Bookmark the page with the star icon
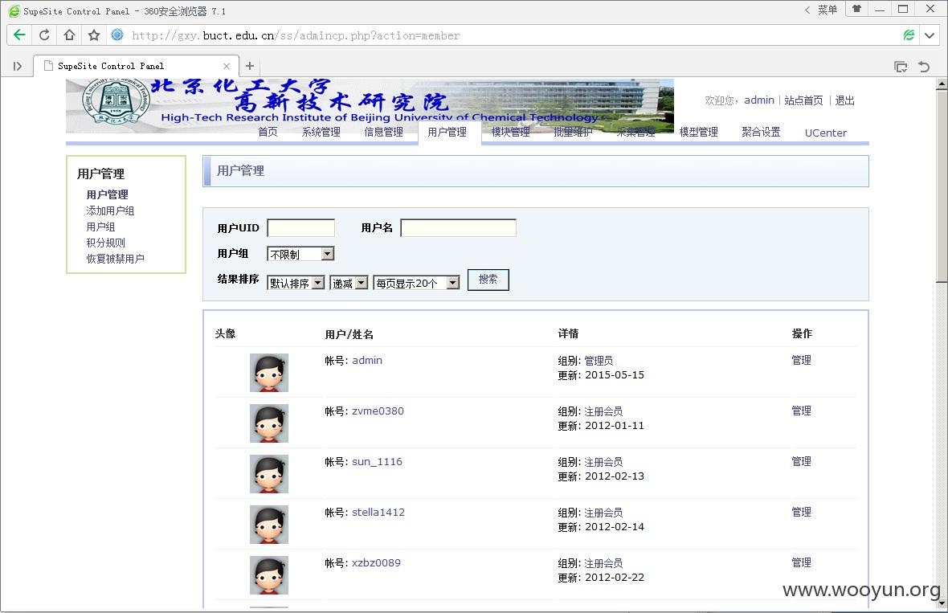Viewport: 948px width, 613px height. (x=94, y=35)
